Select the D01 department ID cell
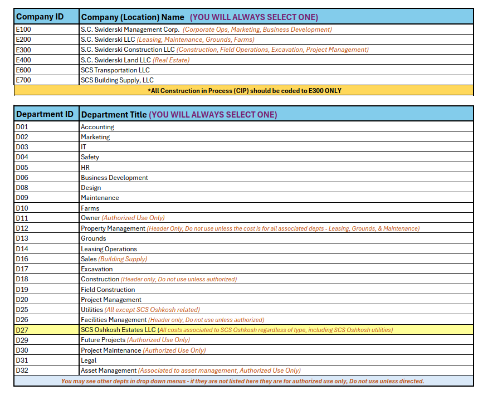The height and width of the screenshot is (395, 478). pos(46,127)
